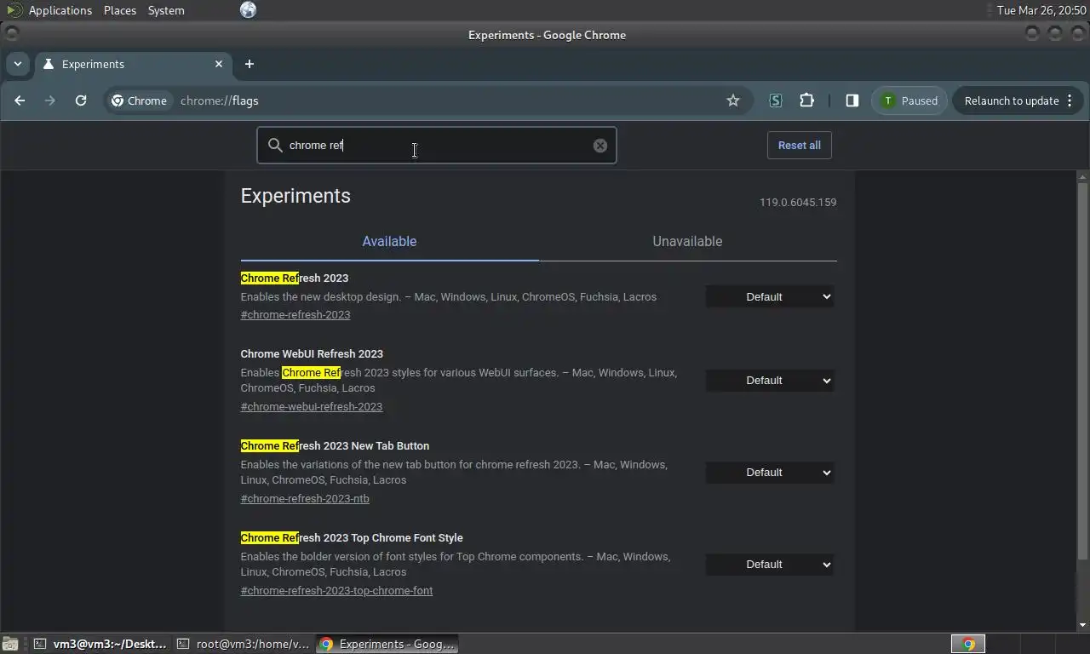Select the Experiments browser tab

pyautogui.click(x=133, y=64)
